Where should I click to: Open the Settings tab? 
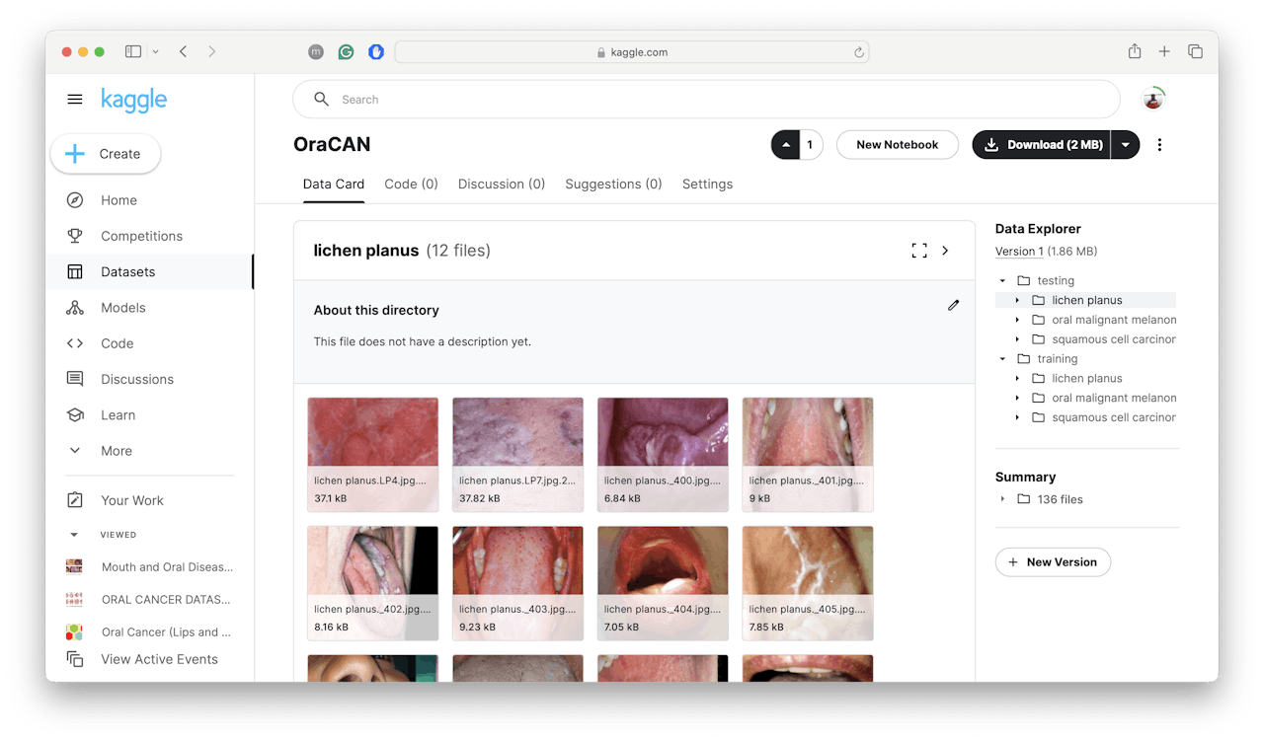point(707,185)
